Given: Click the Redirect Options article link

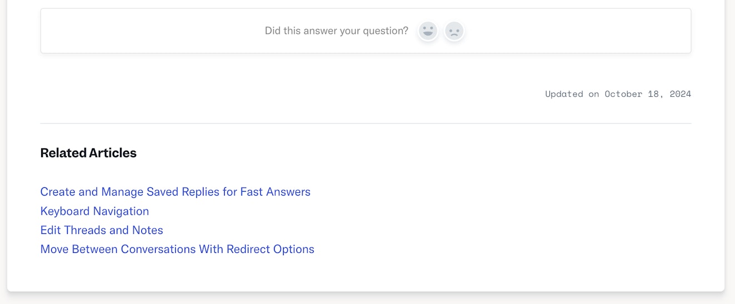Looking at the screenshot, I should (x=177, y=249).
